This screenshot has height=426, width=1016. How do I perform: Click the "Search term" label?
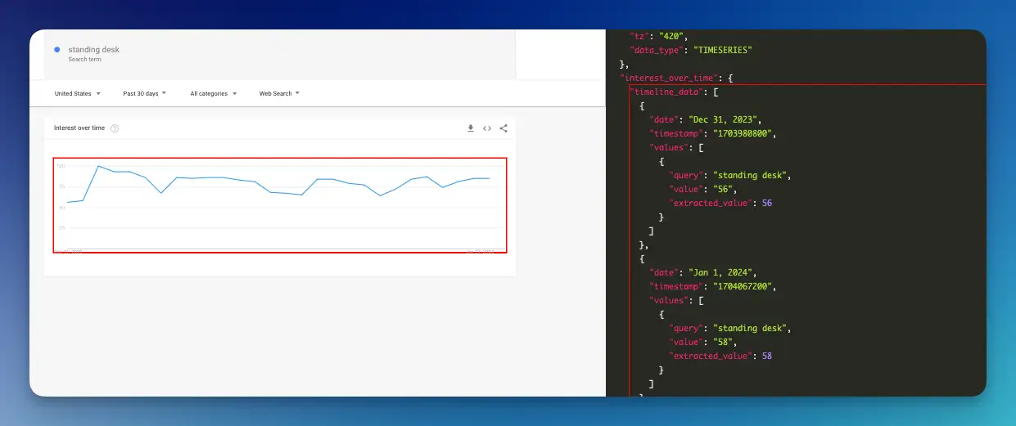pyautogui.click(x=84, y=60)
